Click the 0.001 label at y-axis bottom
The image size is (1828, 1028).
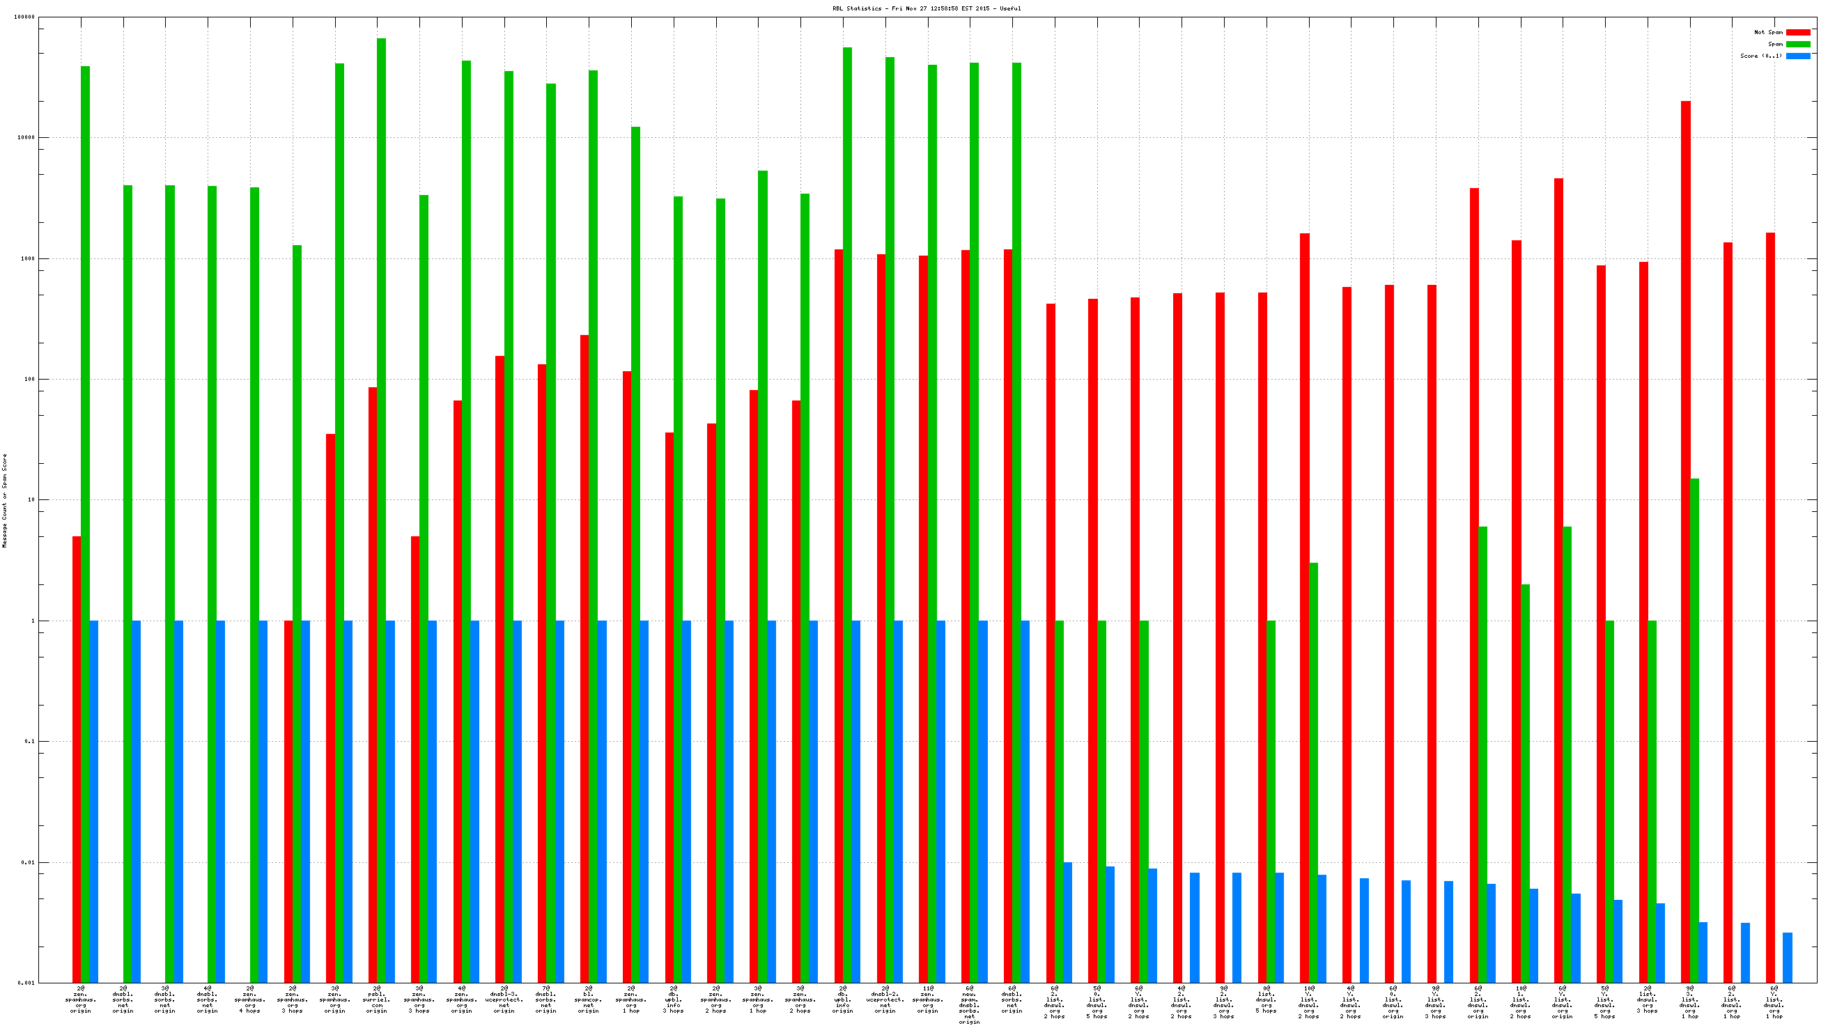click(26, 983)
